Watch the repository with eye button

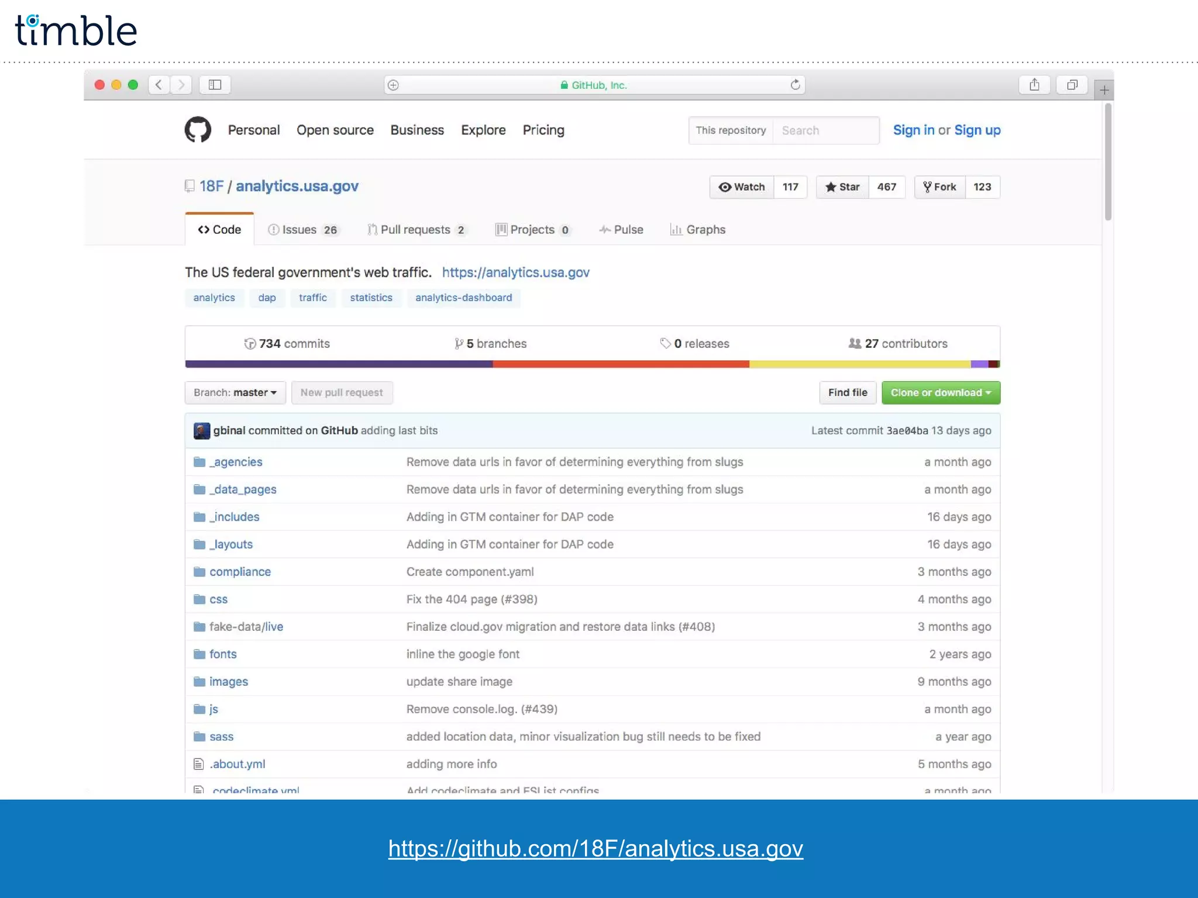pyautogui.click(x=742, y=187)
